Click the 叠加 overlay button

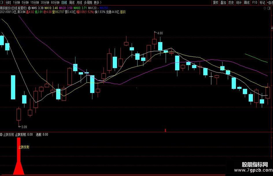[x=223, y=2]
